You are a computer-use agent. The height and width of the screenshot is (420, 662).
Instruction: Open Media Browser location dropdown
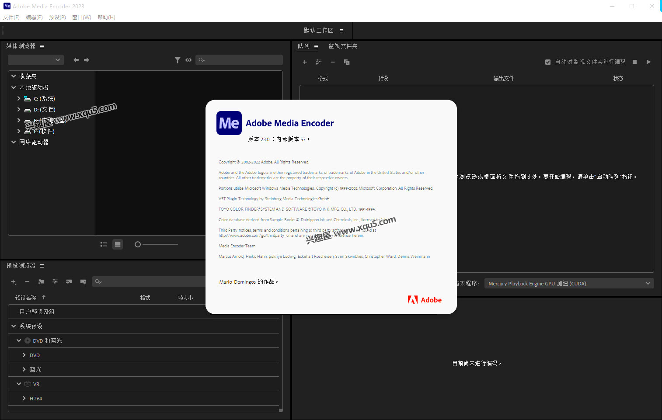click(36, 60)
